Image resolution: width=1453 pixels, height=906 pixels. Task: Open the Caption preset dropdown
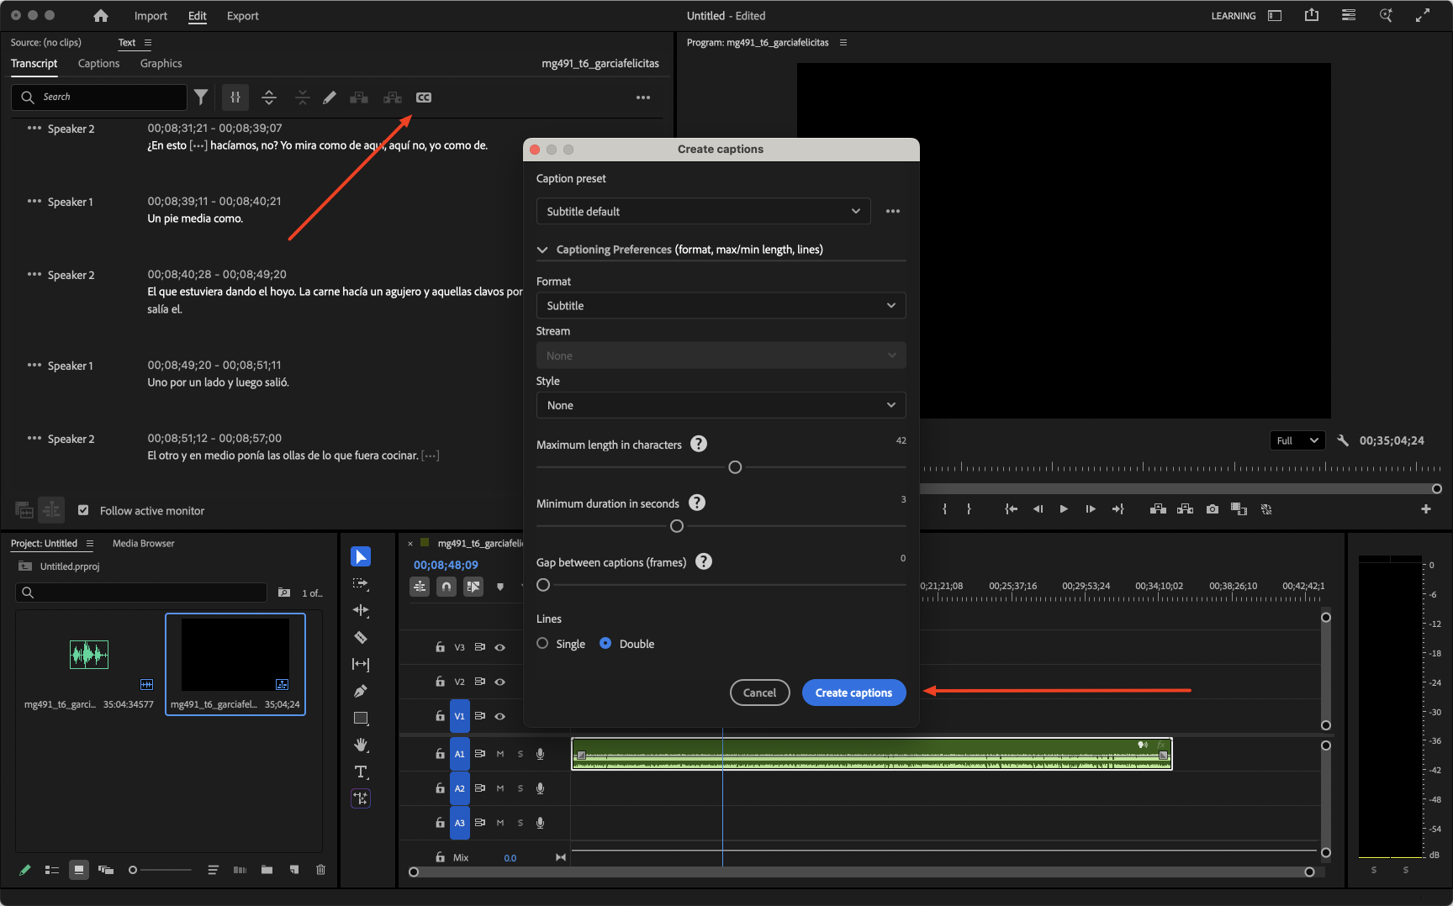pos(703,212)
